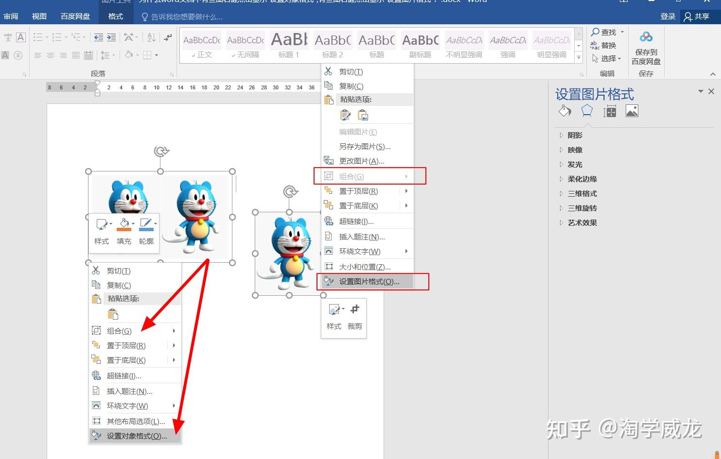Image resolution: width=721 pixels, height=459 pixels.
Task: Click the phonetic guide (wén) icon
Action: [x=8, y=37]
